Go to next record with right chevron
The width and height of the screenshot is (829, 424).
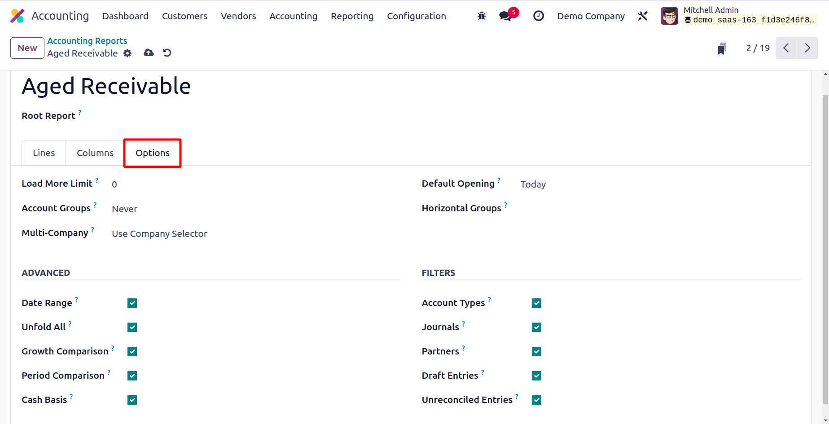pyautogui.click(x=807, y=48)
